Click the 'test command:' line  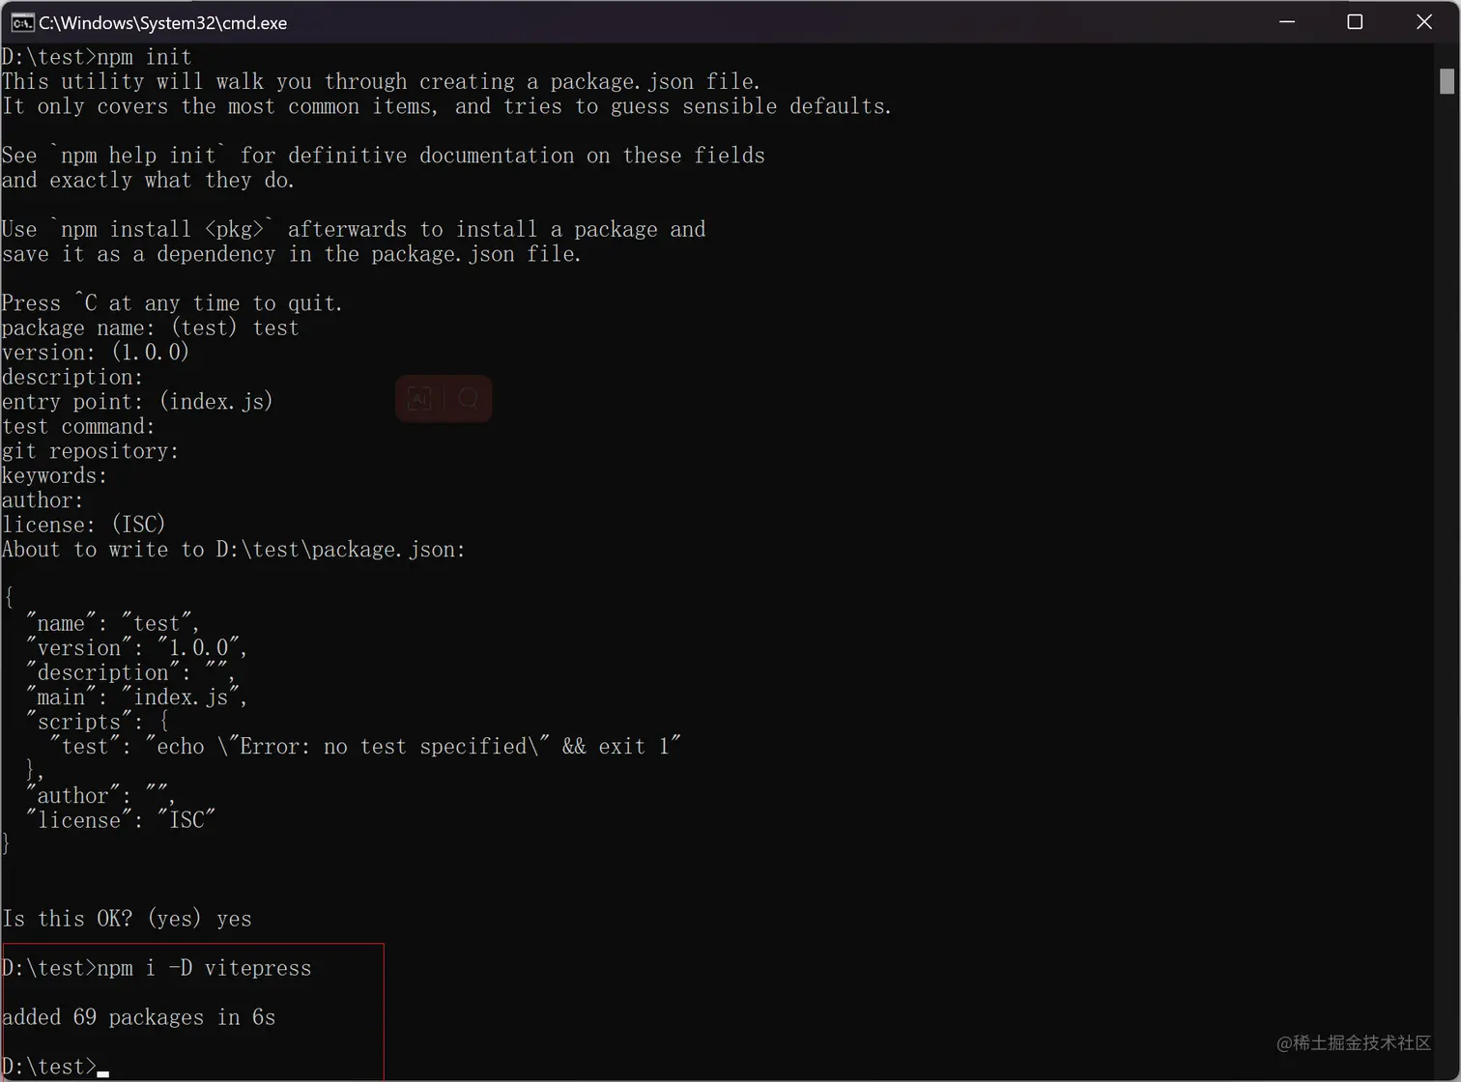78,426
